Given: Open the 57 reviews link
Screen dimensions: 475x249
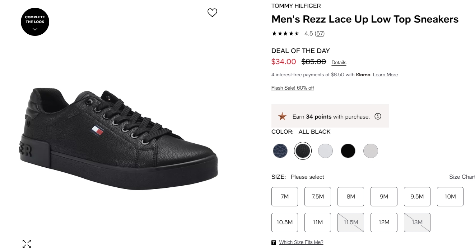Looking at the screenshot, I should click(320, 34).
